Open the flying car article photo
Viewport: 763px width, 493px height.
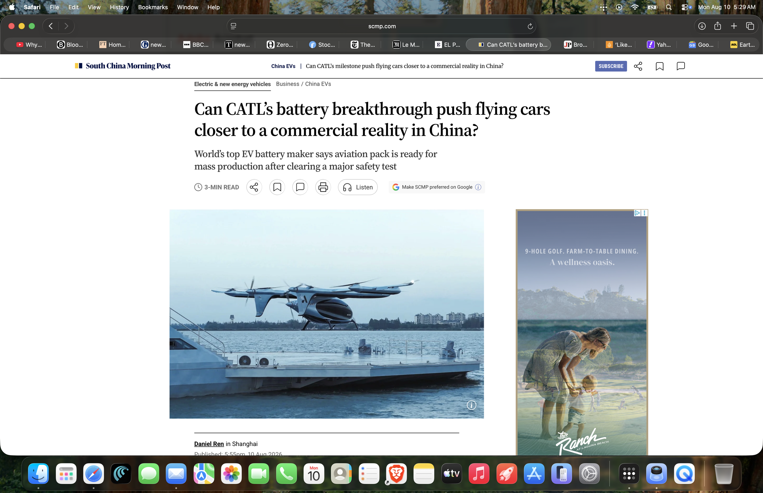click(x=327, y=314)
